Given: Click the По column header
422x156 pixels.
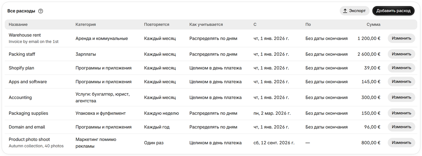Looking at the screenshot, I should (308, 24).
